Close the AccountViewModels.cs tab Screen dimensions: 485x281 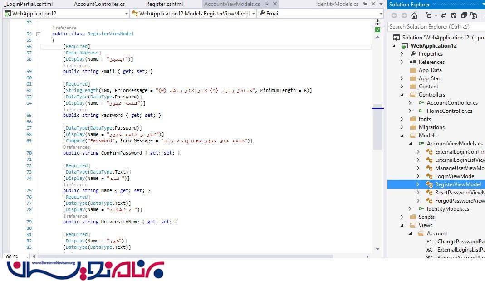coord(274,4)
